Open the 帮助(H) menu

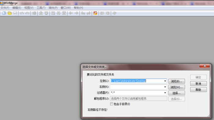click(79, 8)
